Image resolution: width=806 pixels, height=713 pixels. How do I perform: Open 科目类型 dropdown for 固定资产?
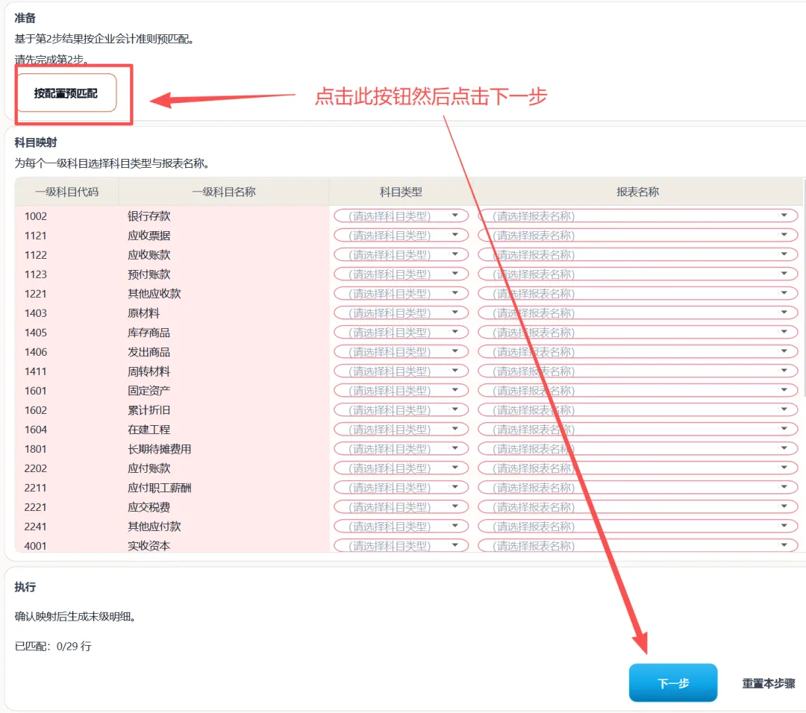click(x=401, y=390)
